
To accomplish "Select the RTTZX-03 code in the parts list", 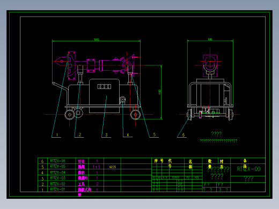I will coord(58,178).
